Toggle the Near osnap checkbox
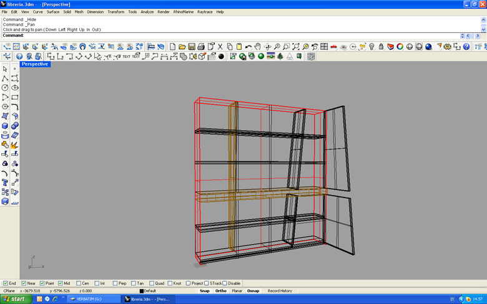This screenshot has height=304, width=487. coord(24,283)
